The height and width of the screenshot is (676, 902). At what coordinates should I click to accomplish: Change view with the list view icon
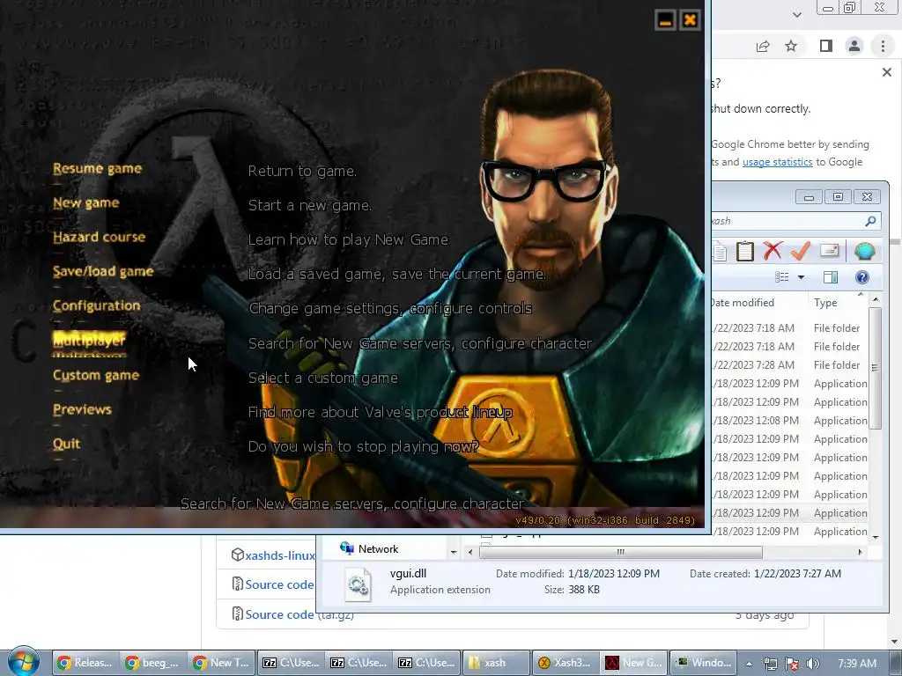pos(782,277)
